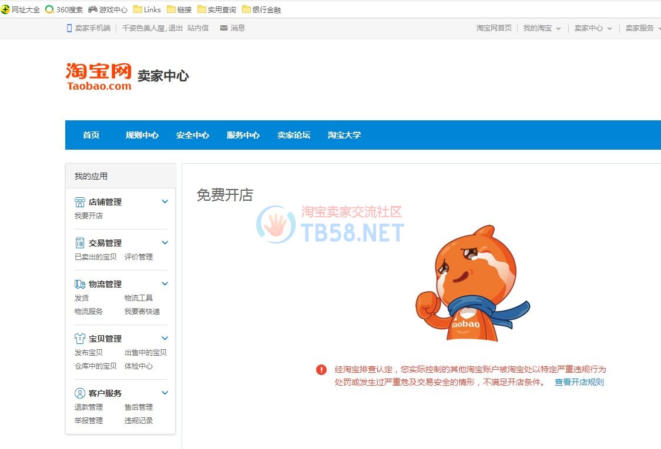Open 违规记录 in sidebar
Image resolution: width=661 pixels, height=449 pixels.
(139, 420)
